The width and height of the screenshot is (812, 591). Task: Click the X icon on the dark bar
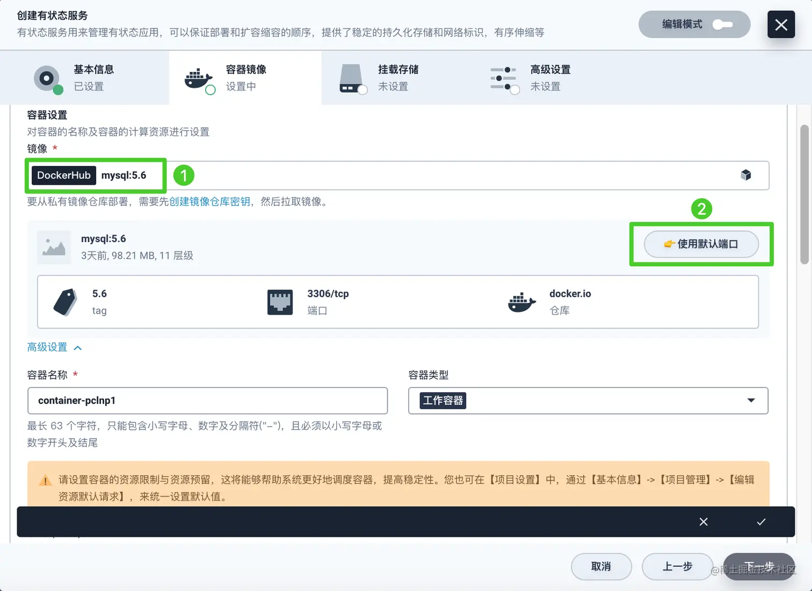pos(704,522)
